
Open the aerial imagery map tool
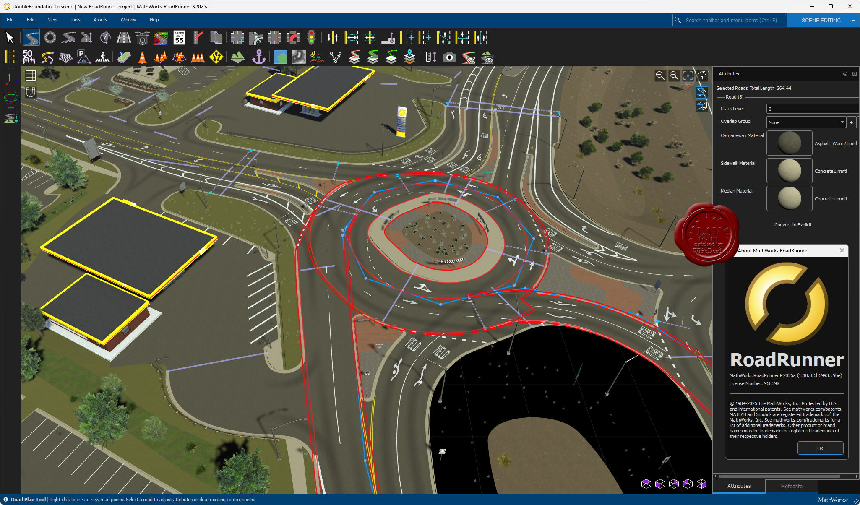coord(280,57)
